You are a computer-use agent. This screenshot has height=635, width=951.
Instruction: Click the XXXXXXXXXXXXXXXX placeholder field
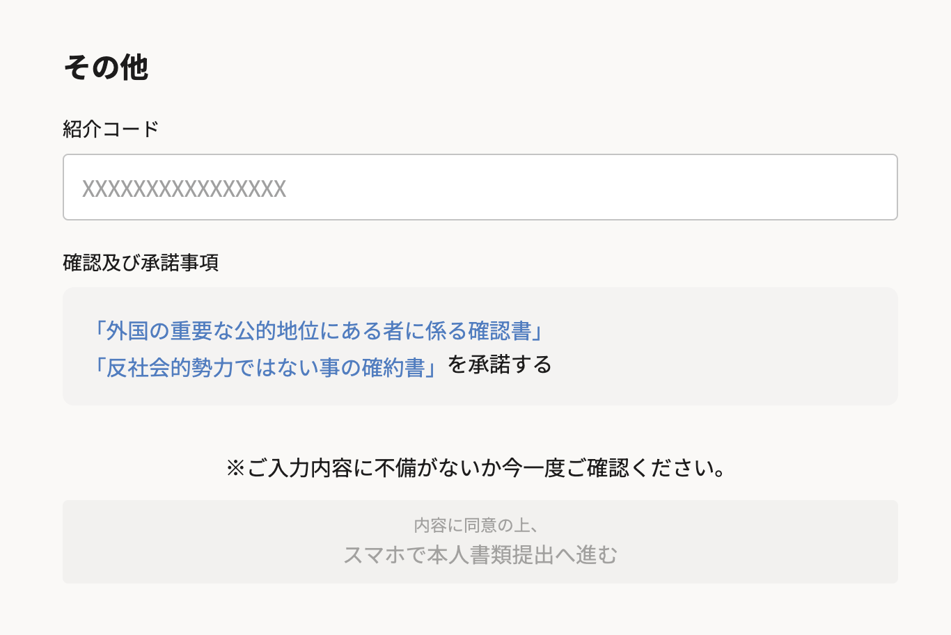480,186
